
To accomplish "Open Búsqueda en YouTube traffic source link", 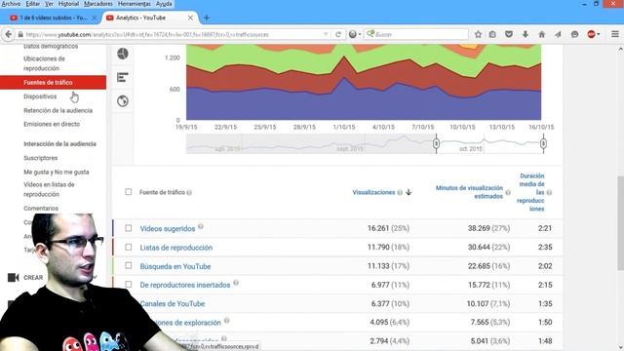I will click(x=175, y=266).
